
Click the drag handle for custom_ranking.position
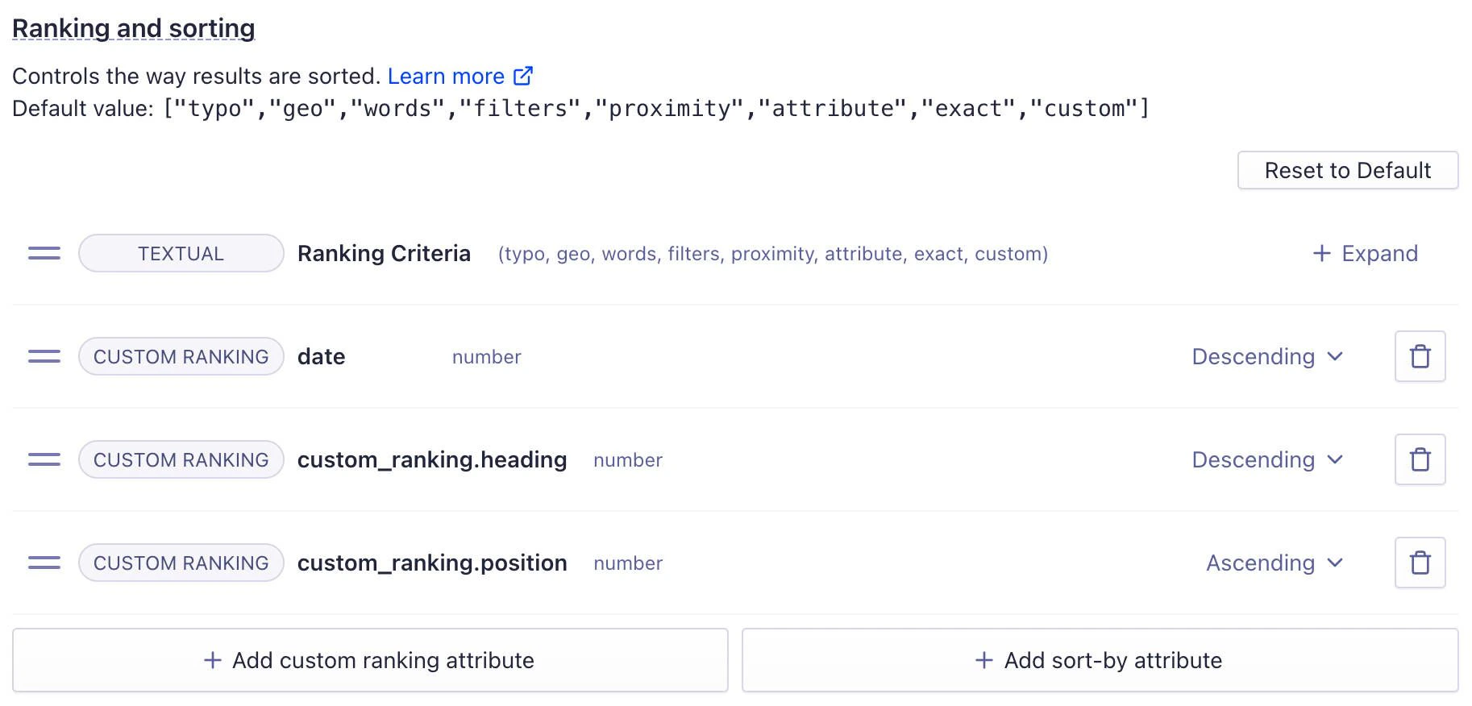(44, 563)
